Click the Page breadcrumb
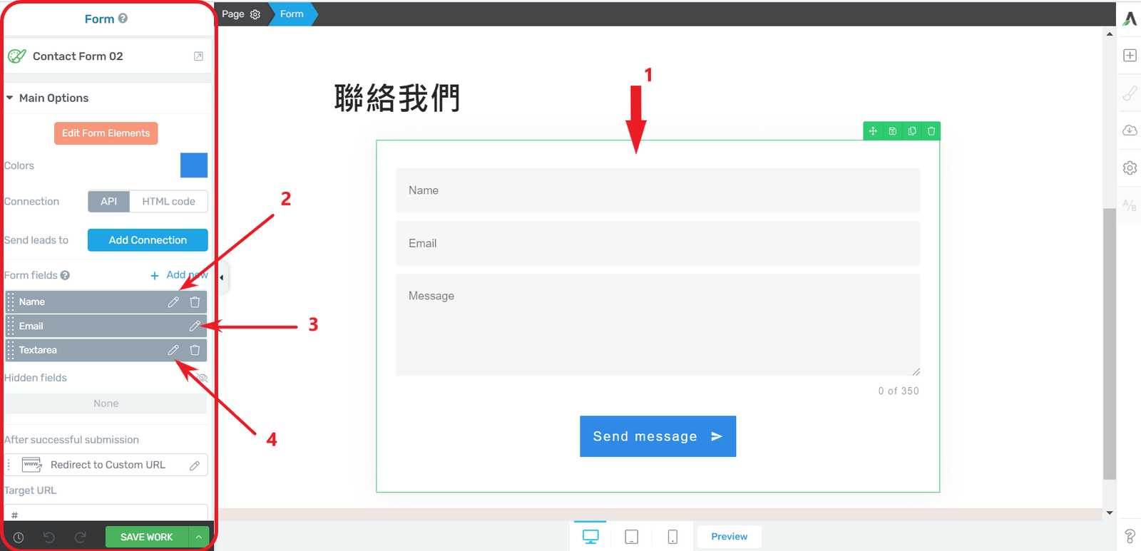The image size is (1141, 551). tap(233, 14)
